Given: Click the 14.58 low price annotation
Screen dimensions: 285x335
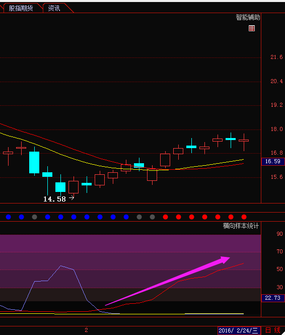Looking at the screenshot, I should (x=54, y=199).
